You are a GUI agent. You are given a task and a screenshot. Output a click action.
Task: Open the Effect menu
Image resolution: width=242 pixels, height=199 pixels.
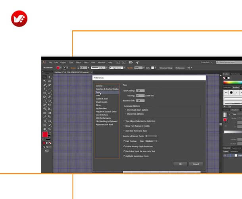click(x=86, y=62)
